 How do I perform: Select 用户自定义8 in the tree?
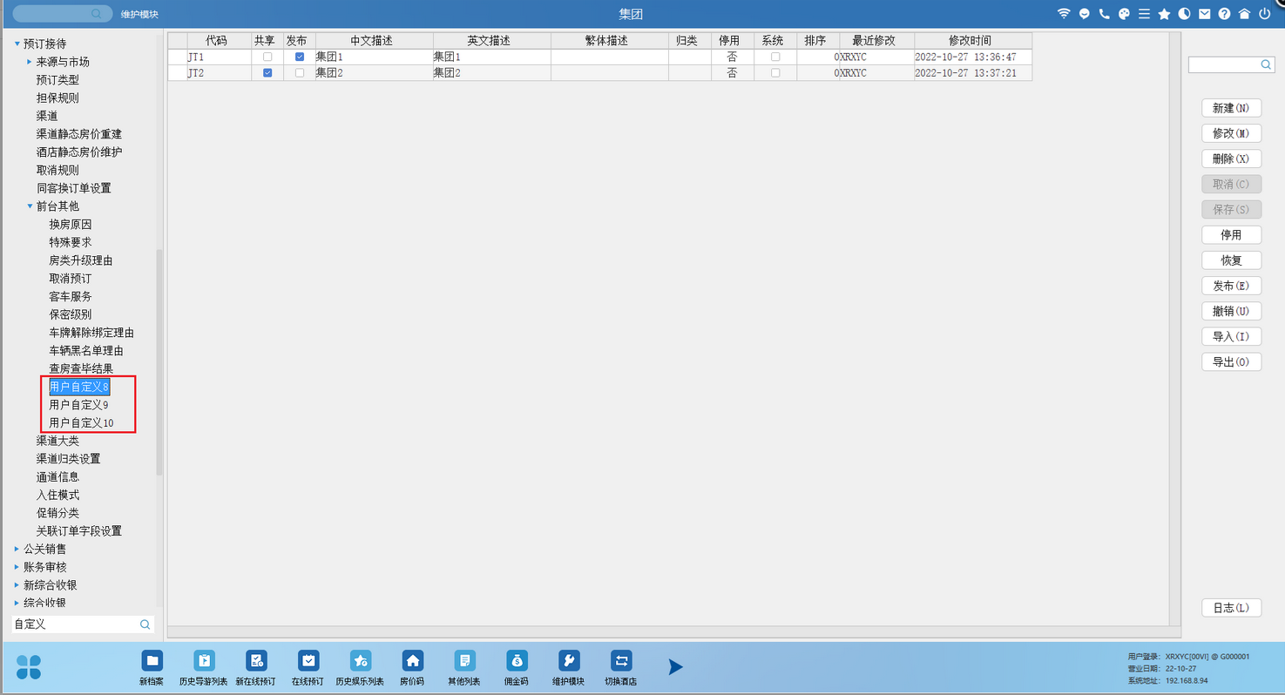[78, 387]
